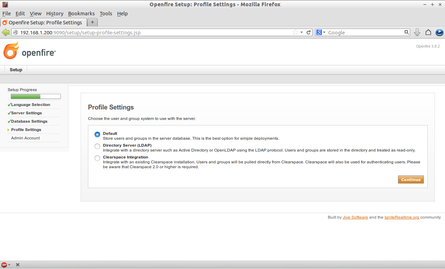Viewport: 445px width, 269px height.
Task: Click the Firefox window menu icon
Action: 5,5
